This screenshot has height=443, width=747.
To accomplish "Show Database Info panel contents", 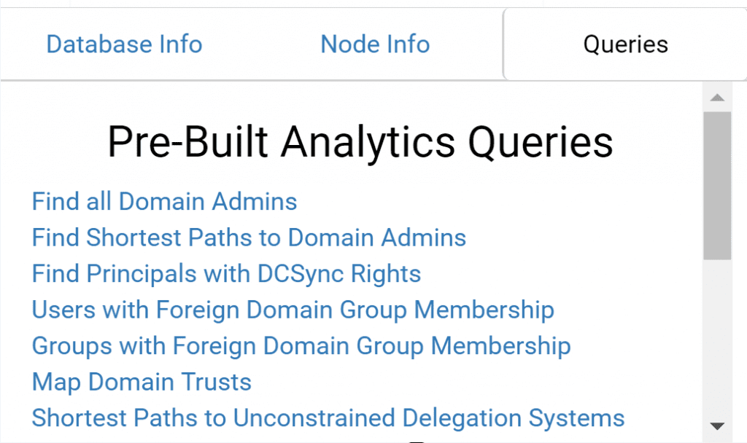I will (x=124, y=44).
